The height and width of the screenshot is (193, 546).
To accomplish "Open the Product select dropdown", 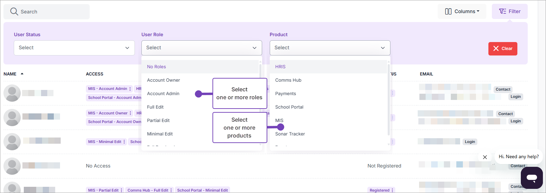I will [330, 48].
